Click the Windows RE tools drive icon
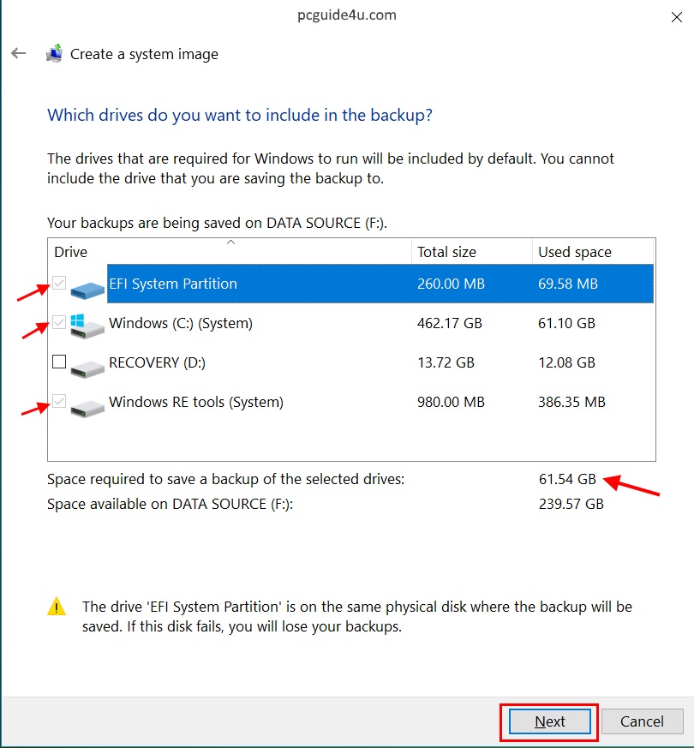The height and width of the screenshot is (748, 694). point(87,405)
